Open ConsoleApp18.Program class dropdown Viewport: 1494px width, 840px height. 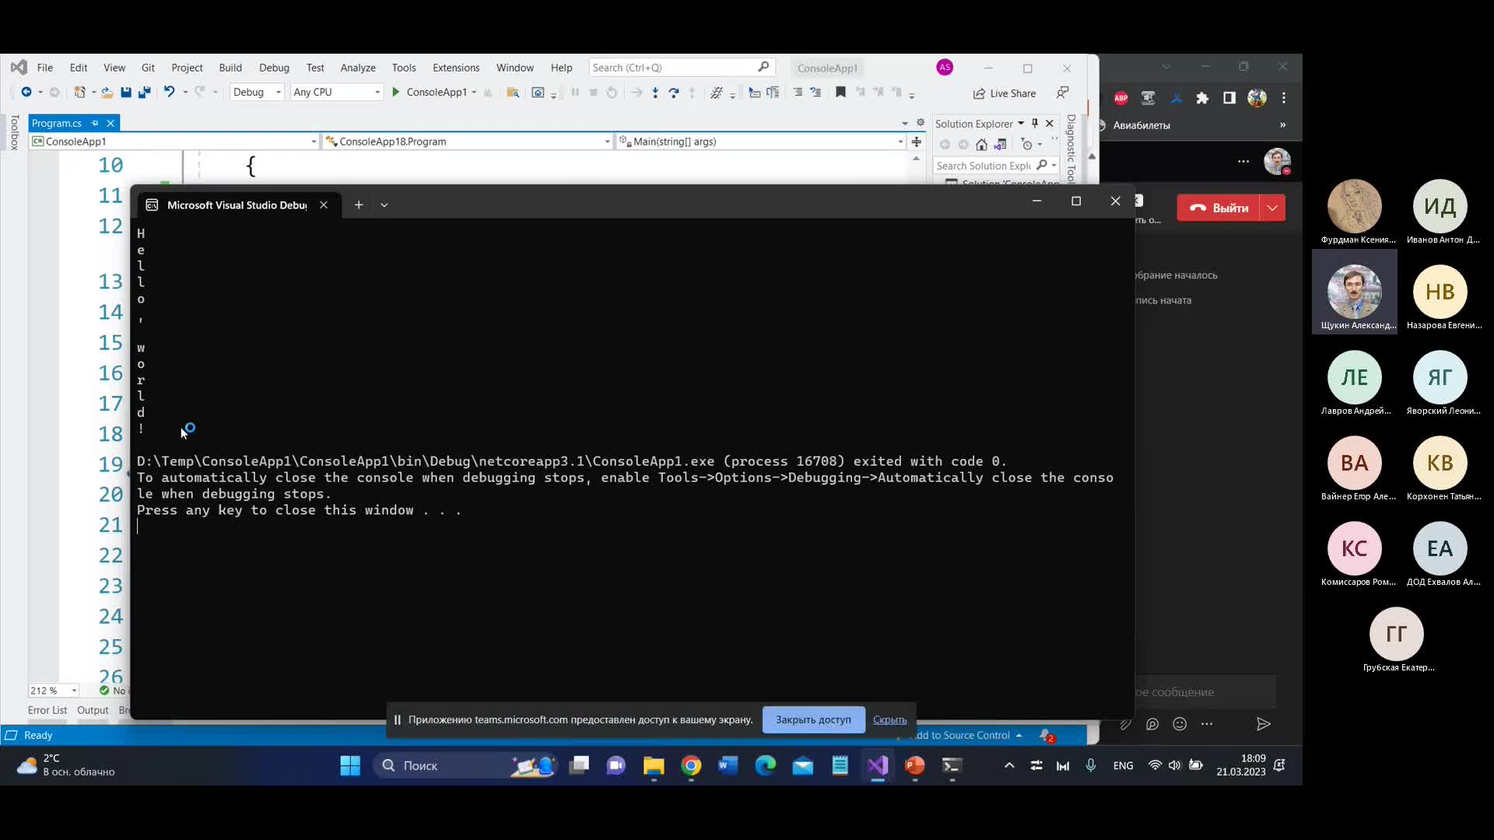click(x=468, y=142)
